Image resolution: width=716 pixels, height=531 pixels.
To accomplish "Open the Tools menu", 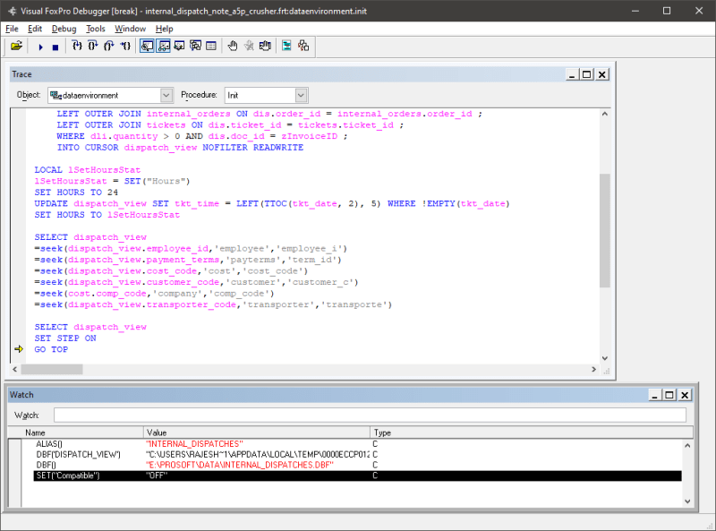I will point(96,29).
